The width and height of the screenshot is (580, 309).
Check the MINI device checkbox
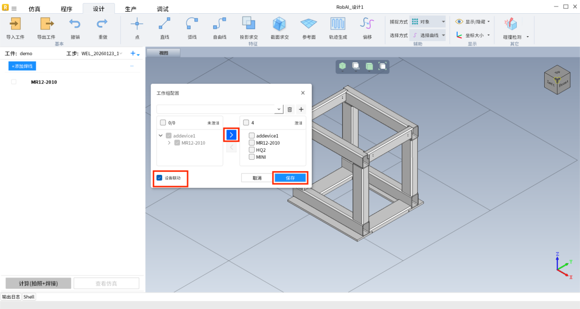pos(252,157)
